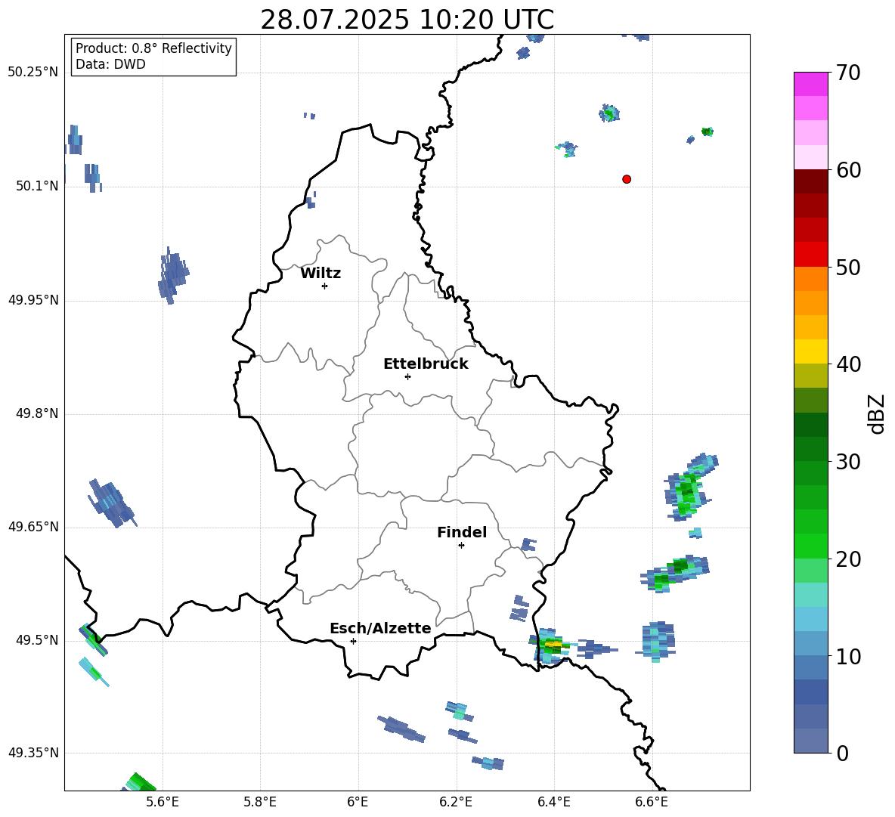Click the Esch/Alzette station cross marker

[x=353, y=641]
